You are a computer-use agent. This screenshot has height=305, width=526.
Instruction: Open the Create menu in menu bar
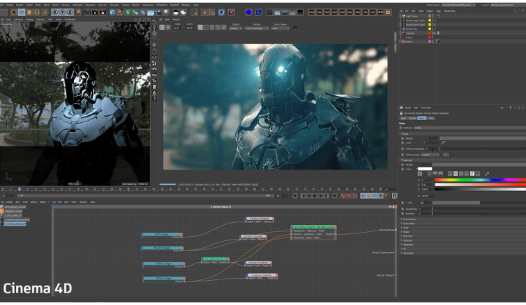[10, 5]
